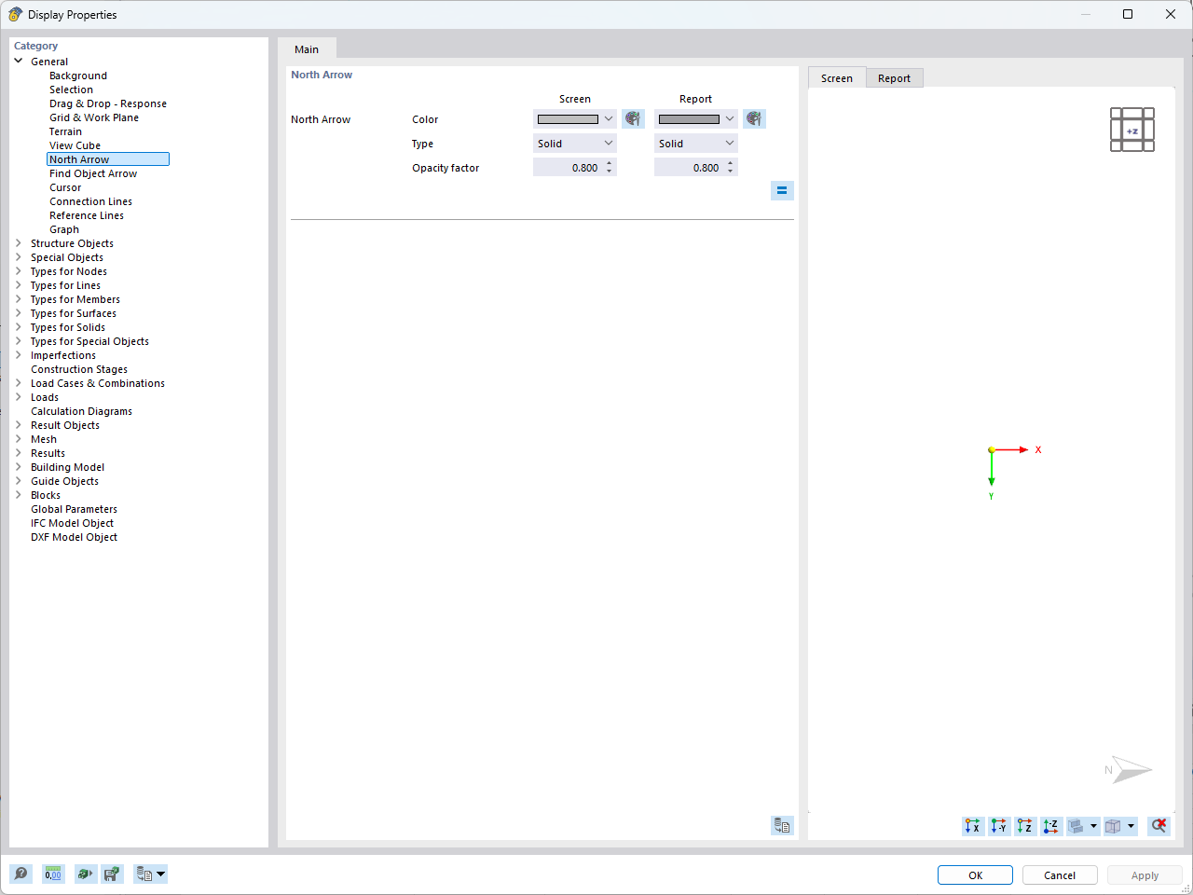Open the Screen color dropdown

(575, 118)
